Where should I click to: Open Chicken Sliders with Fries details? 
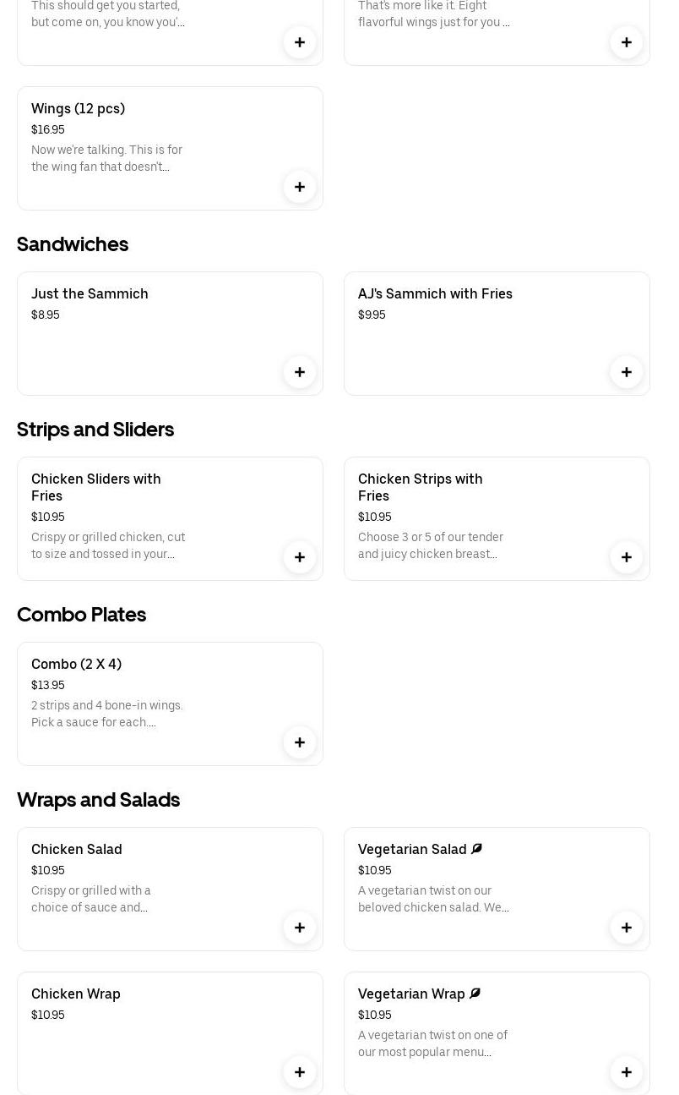[95, 487]
